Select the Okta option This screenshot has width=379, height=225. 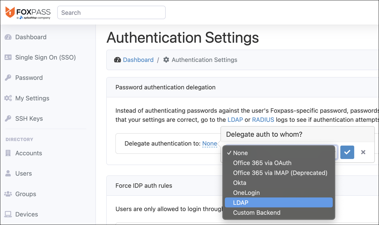coord(278,183)
